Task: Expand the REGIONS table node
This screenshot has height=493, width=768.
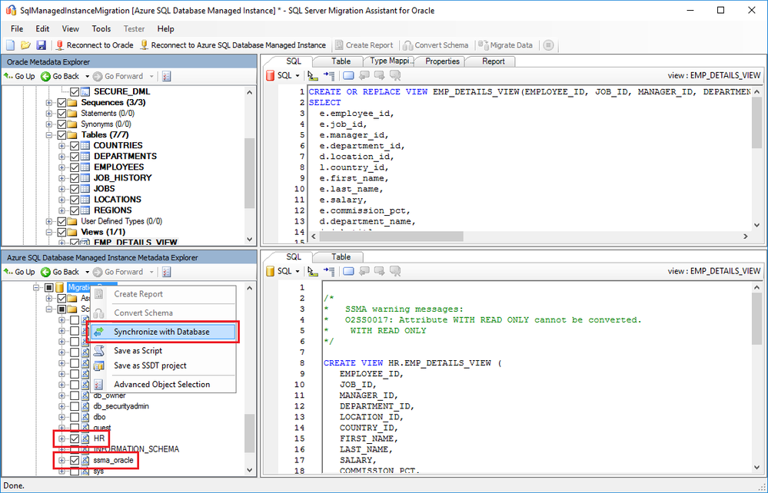Action: 62,210
